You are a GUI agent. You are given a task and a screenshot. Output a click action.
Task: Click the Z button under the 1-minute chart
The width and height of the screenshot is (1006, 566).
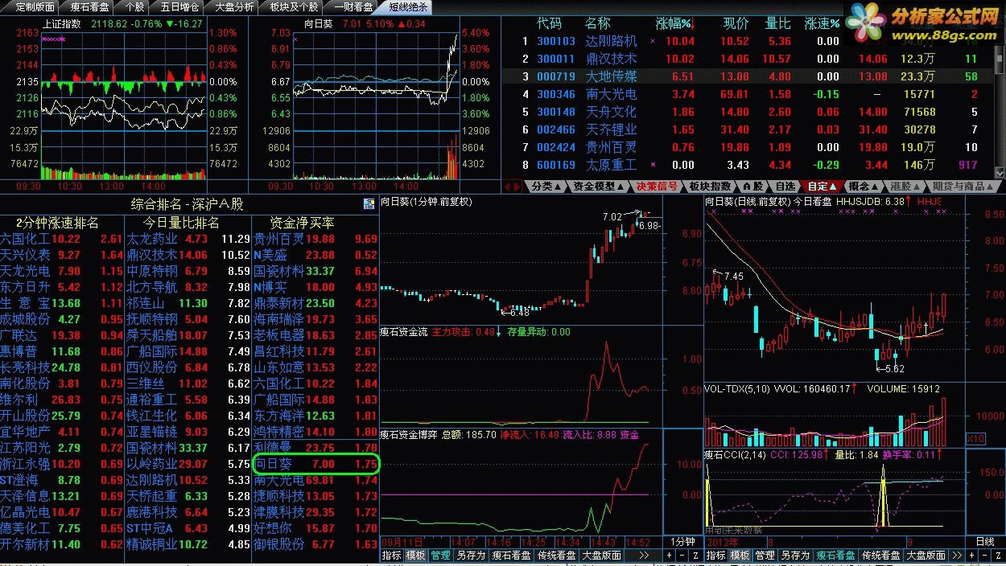[694, 556]
